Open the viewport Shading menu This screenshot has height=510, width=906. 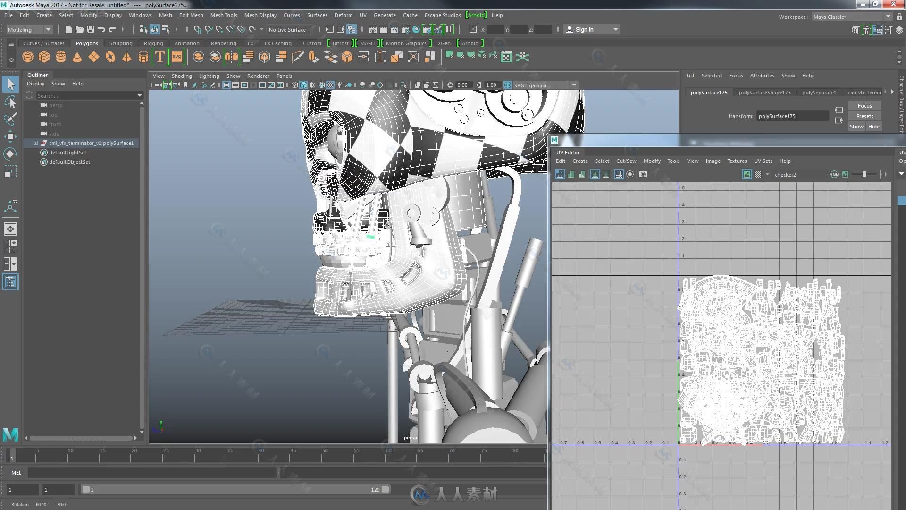coord(182,76)
